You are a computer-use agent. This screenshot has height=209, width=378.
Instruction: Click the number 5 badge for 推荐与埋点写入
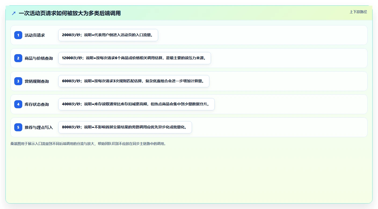(18, 127)
